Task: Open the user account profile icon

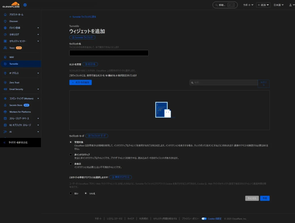Action: point(290,5)
